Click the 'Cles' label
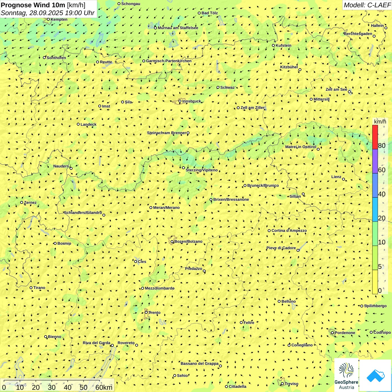The image size is (392, 392). tap(142, 262)
